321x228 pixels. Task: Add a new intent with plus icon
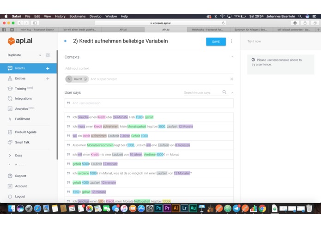48,68
